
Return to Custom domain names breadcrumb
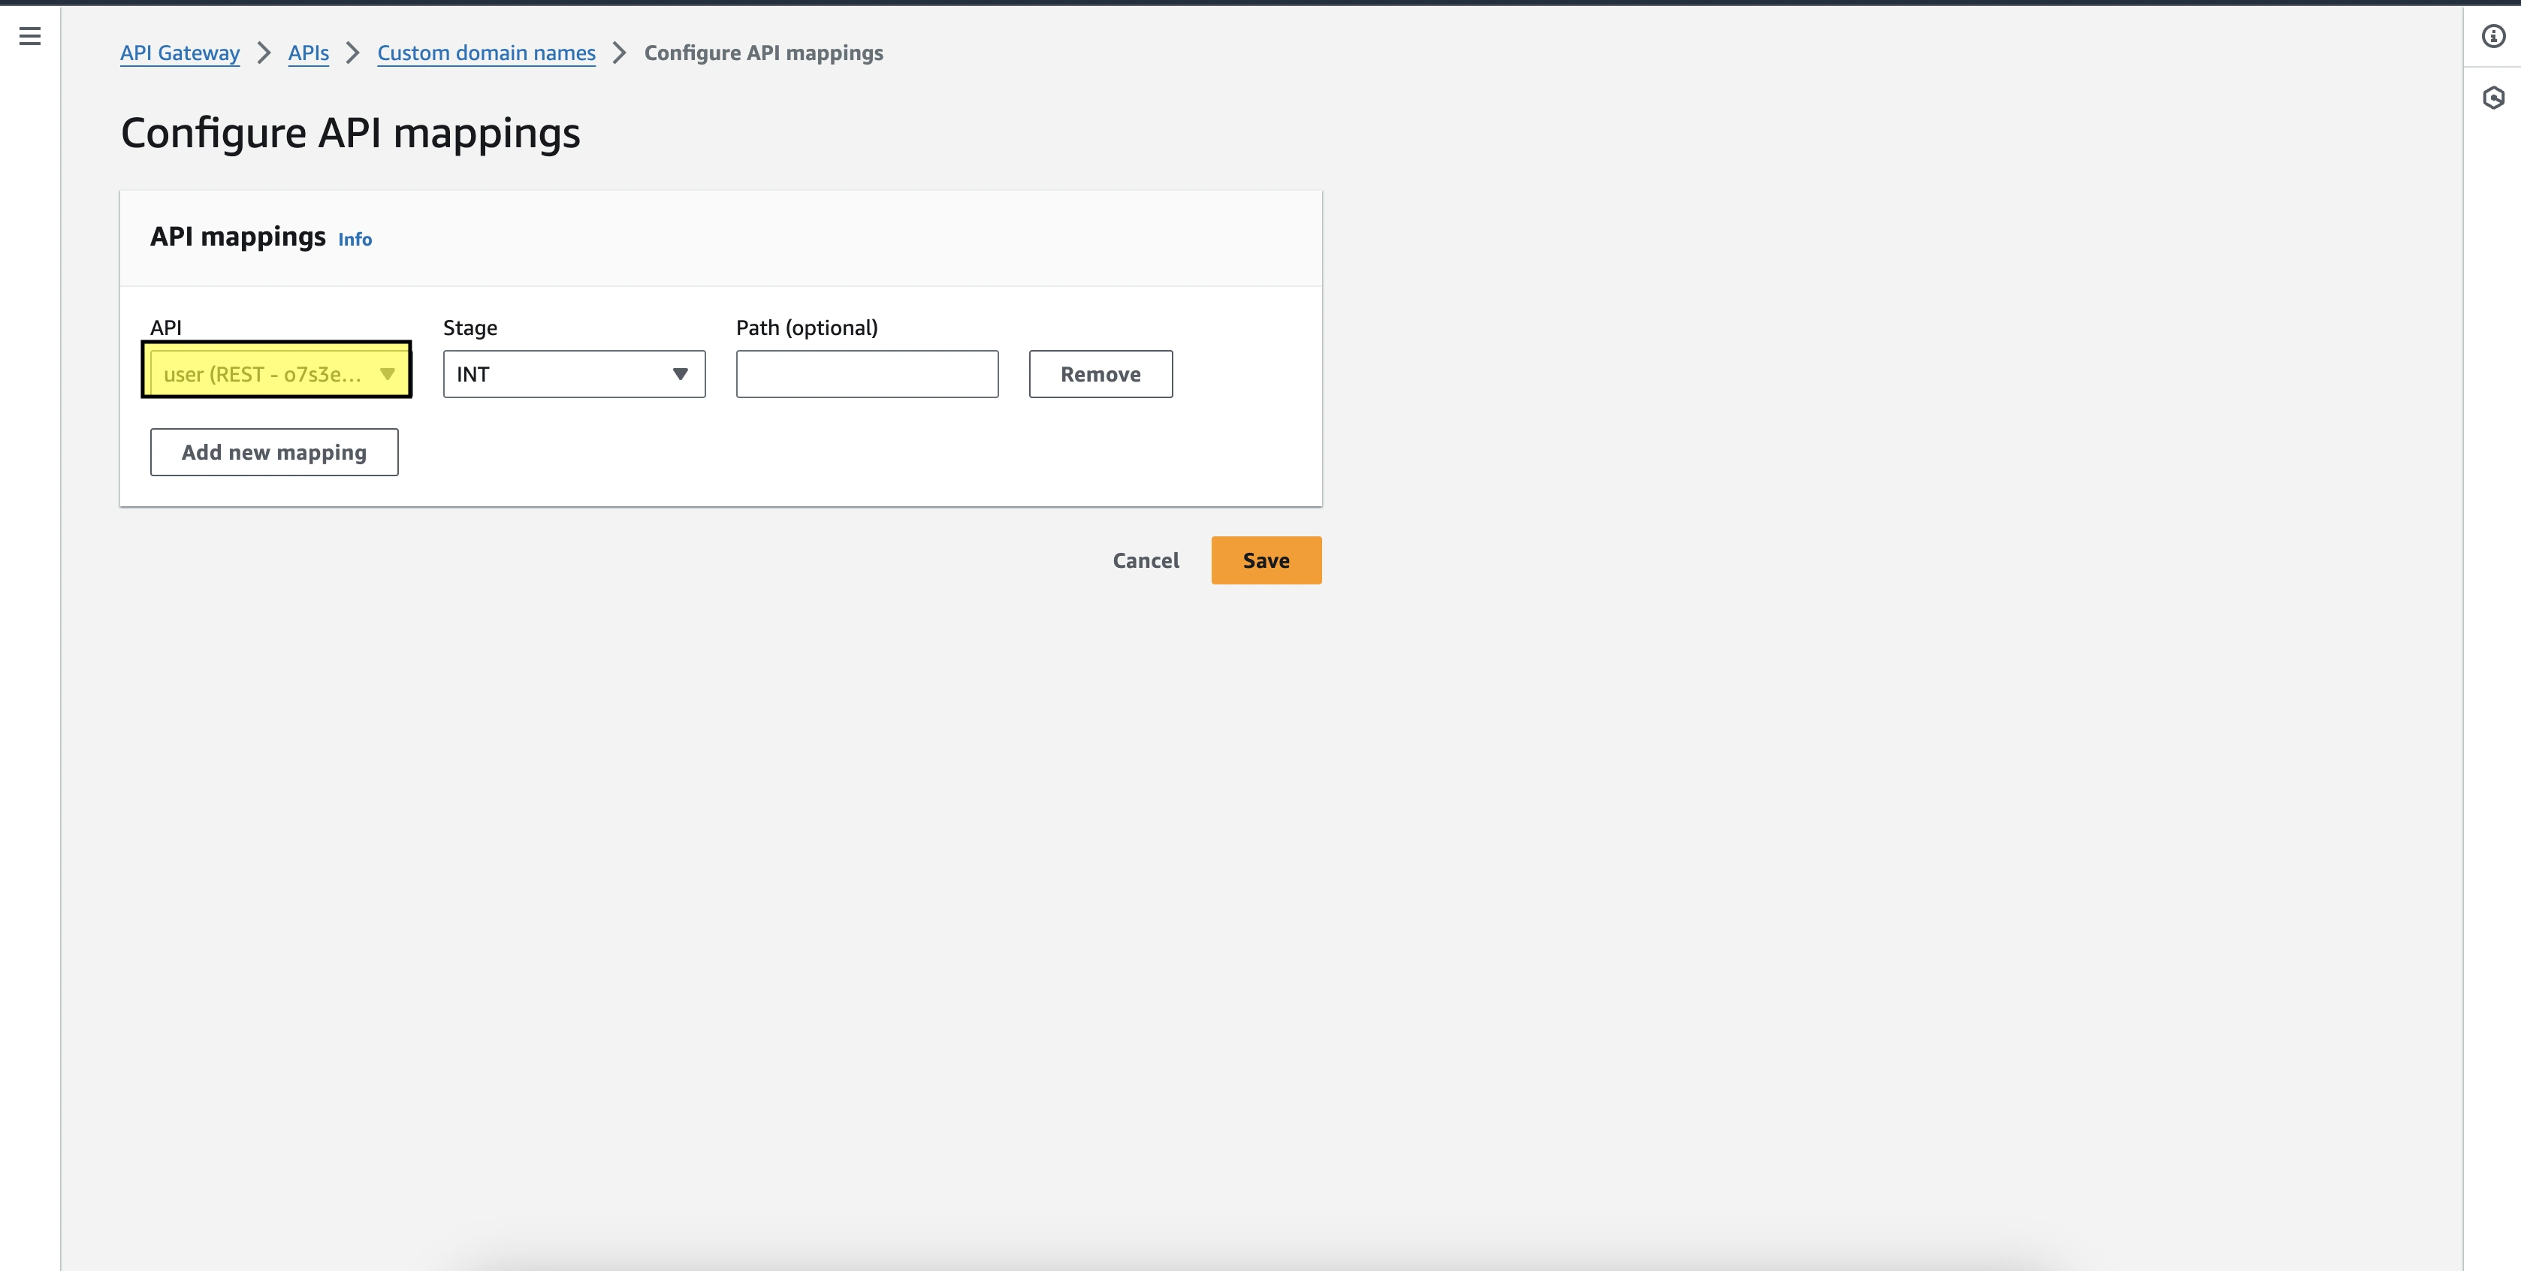coord(486,53)
